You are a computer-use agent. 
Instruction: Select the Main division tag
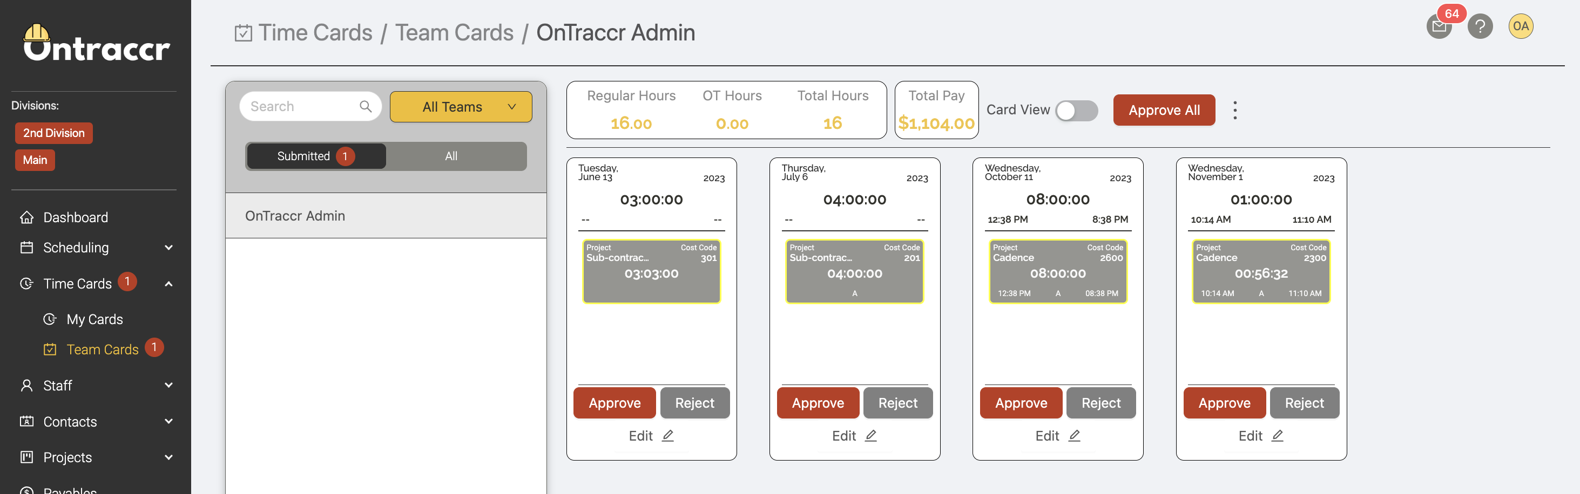[35, 160]
